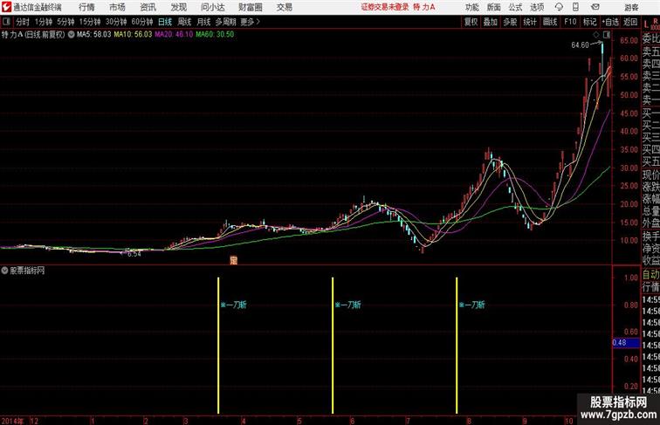Click the 复权 toolbar button
The height and width of the screenshot is (425, 660).
[471, 22]
